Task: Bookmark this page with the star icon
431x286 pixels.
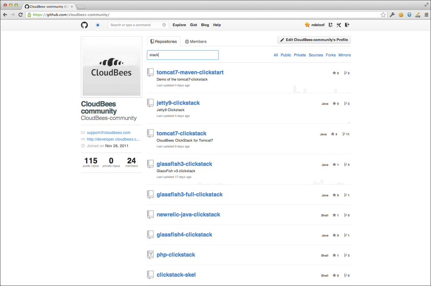Action: (x=383, y=15)
